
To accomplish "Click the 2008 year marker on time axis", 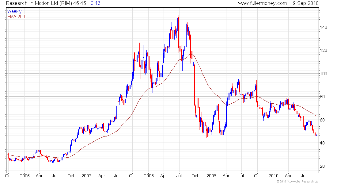I will [149, 176].
